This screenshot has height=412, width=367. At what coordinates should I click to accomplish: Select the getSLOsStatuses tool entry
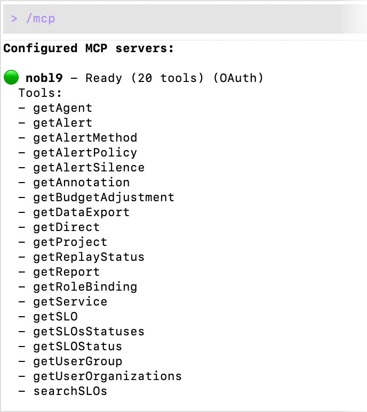coord(89,332)
